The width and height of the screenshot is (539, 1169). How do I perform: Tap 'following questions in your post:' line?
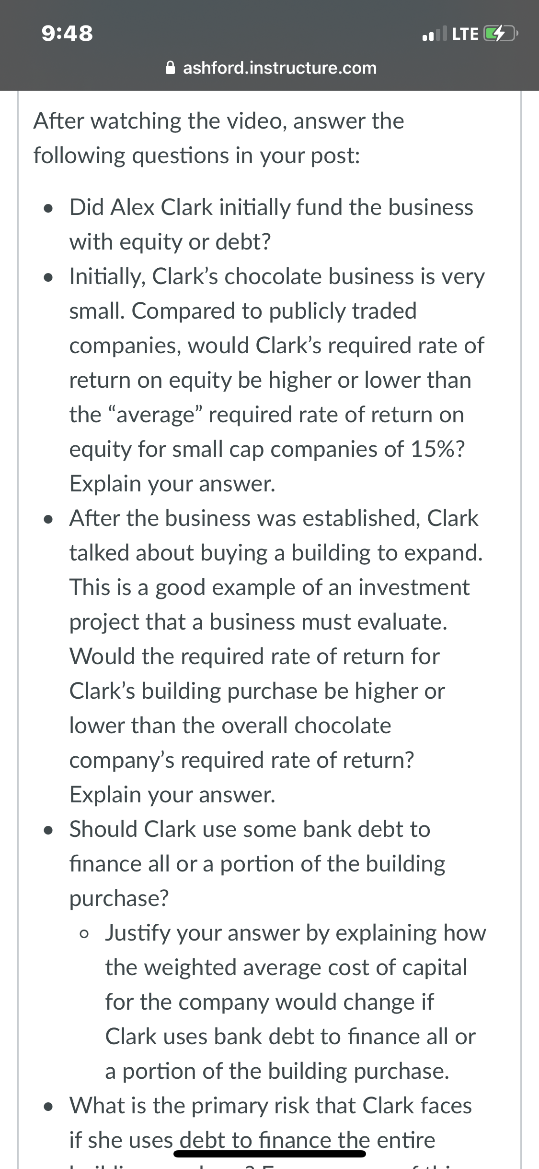(196, 155)
